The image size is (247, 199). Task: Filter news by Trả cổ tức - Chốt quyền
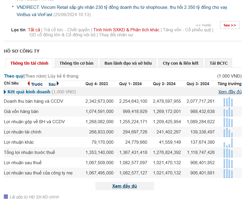(x=67, y=30)
